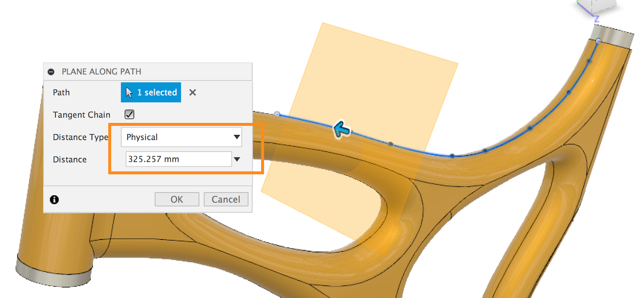Expand the Distance value dropdown arrow

tap(237, 159)
